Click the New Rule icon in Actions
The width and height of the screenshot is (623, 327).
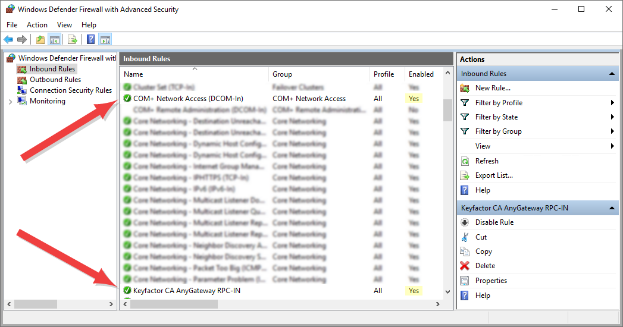465,88
